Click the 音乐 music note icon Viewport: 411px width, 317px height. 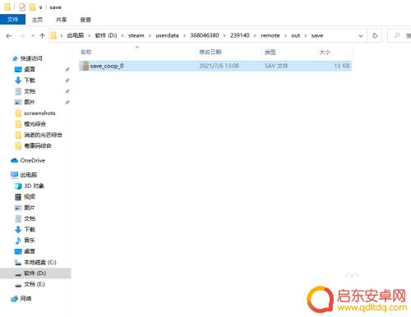pos(18,241)
